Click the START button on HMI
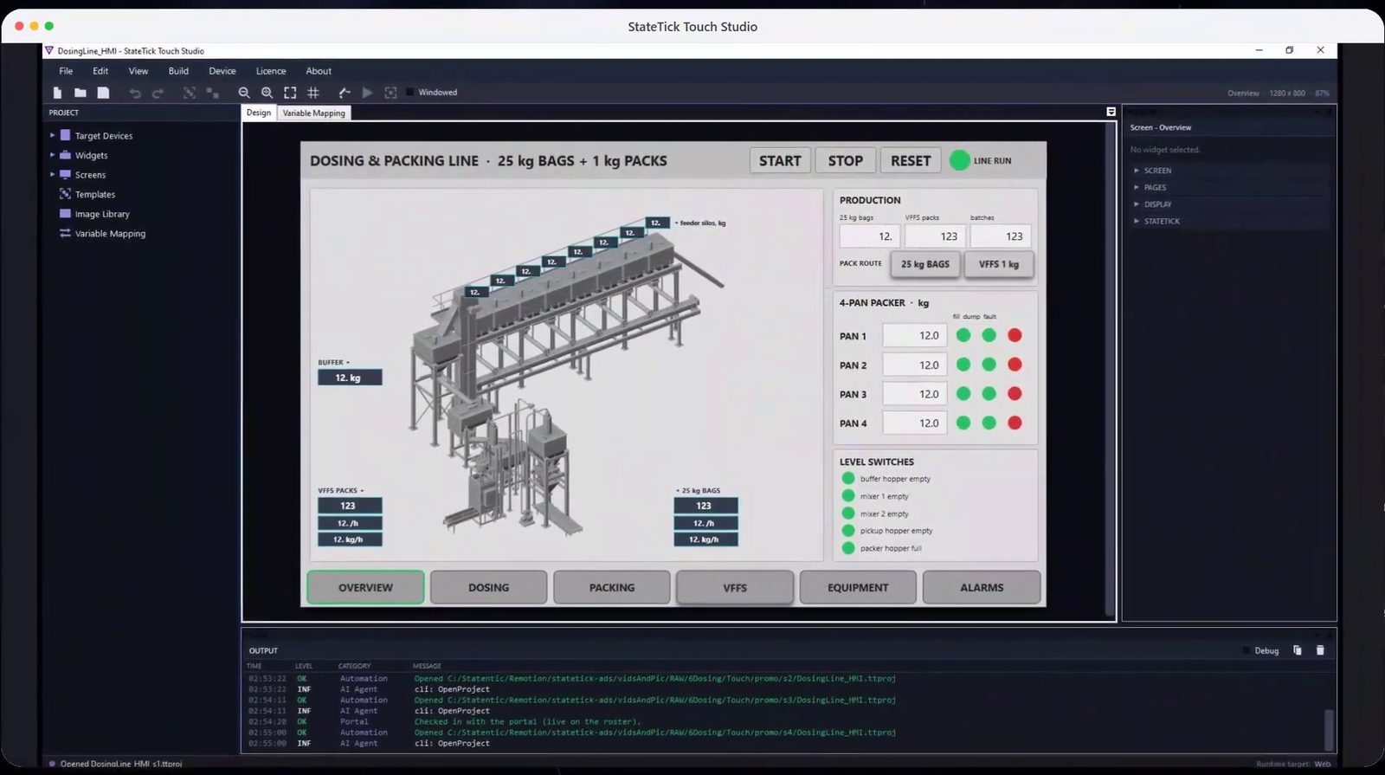 [x=780, y=161]
